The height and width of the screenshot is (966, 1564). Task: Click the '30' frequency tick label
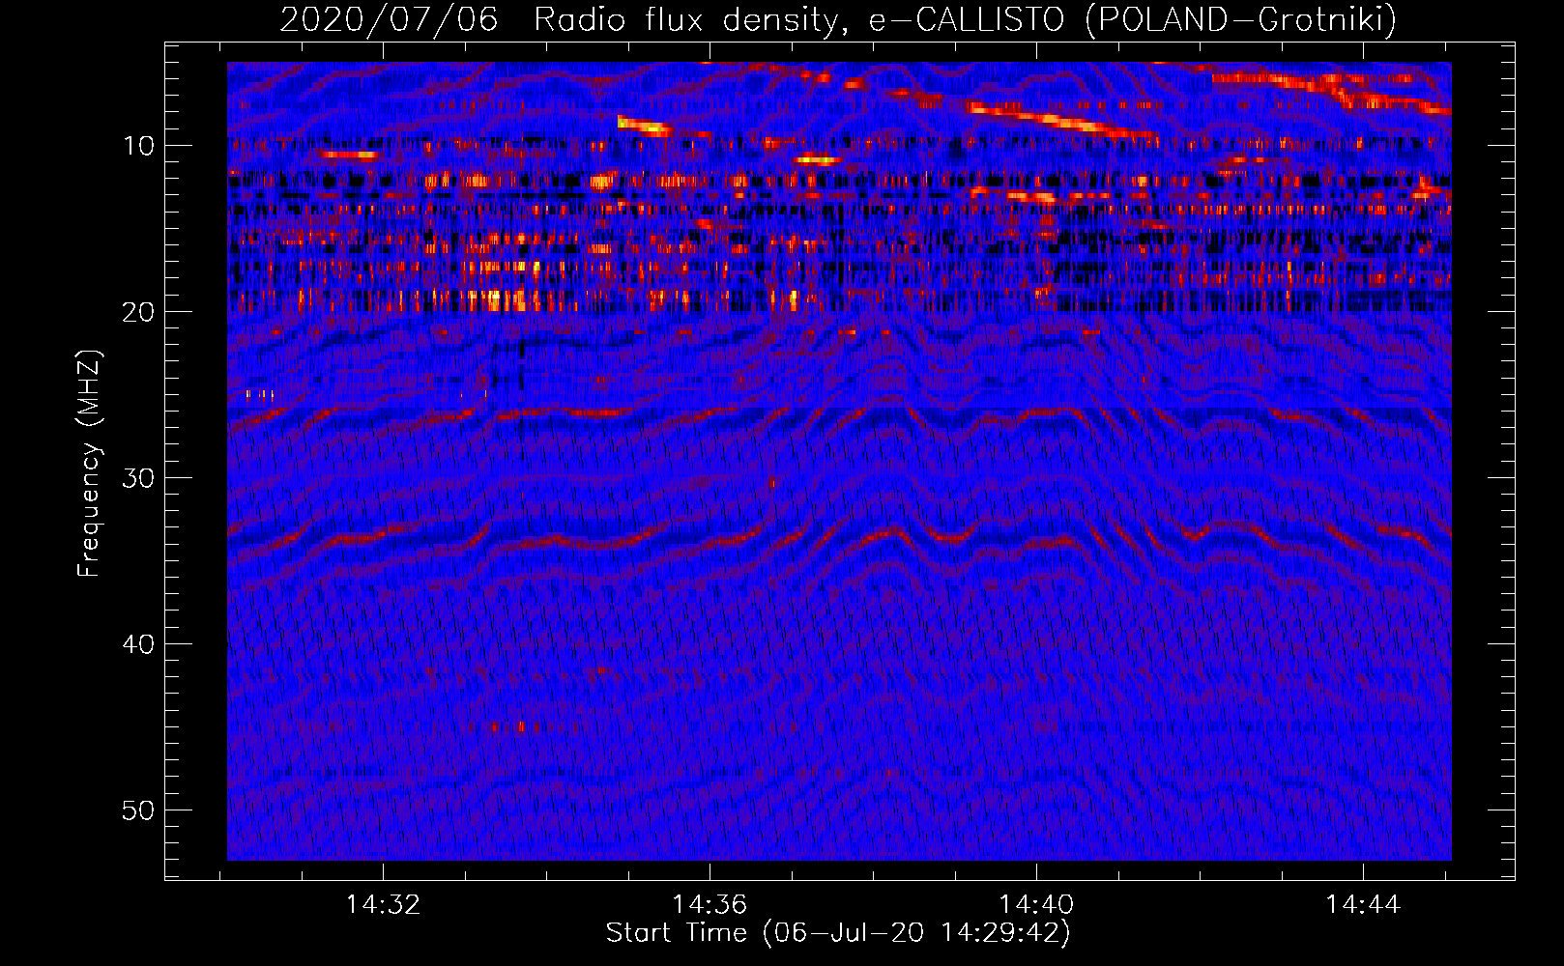pyautogui.click(x=139, y=478)
